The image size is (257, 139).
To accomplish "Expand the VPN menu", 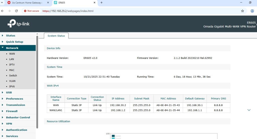I will [x=18, y=124].
